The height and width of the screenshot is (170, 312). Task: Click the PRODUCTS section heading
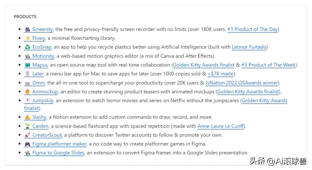[25, 17]
